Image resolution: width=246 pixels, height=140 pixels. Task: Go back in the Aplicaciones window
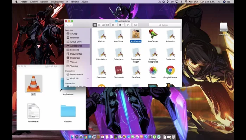pos(67,25)
